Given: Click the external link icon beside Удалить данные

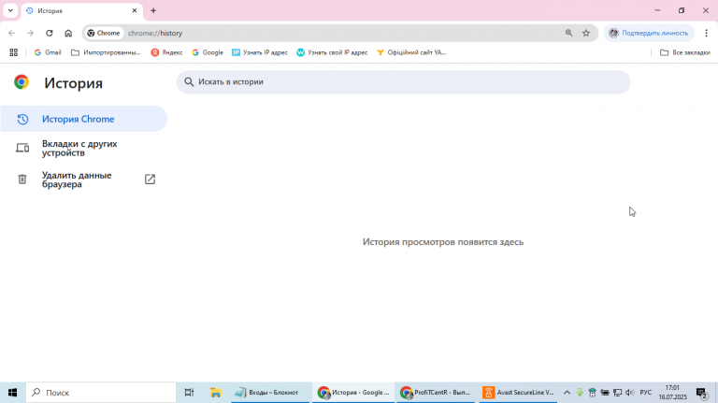Looking at the screenshot, I should point(150,180).
